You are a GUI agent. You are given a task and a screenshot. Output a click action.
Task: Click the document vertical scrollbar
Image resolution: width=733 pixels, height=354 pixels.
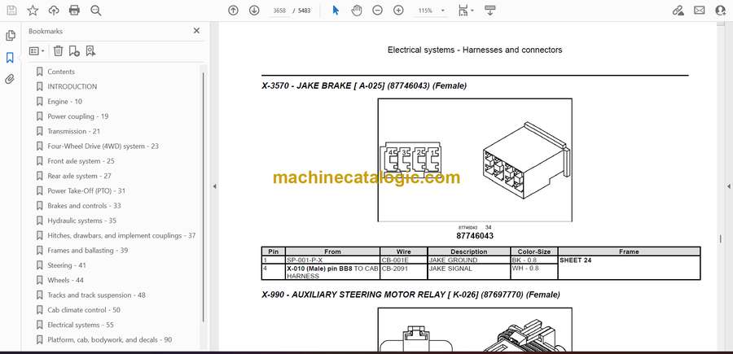coord(721,238)
